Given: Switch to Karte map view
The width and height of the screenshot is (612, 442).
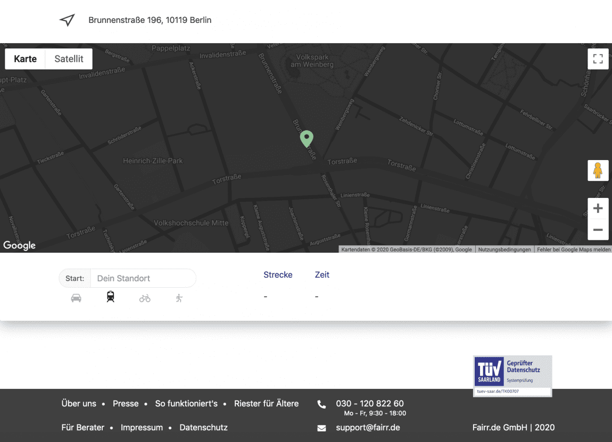Looking at the screenshot, I should pos(26,59).
